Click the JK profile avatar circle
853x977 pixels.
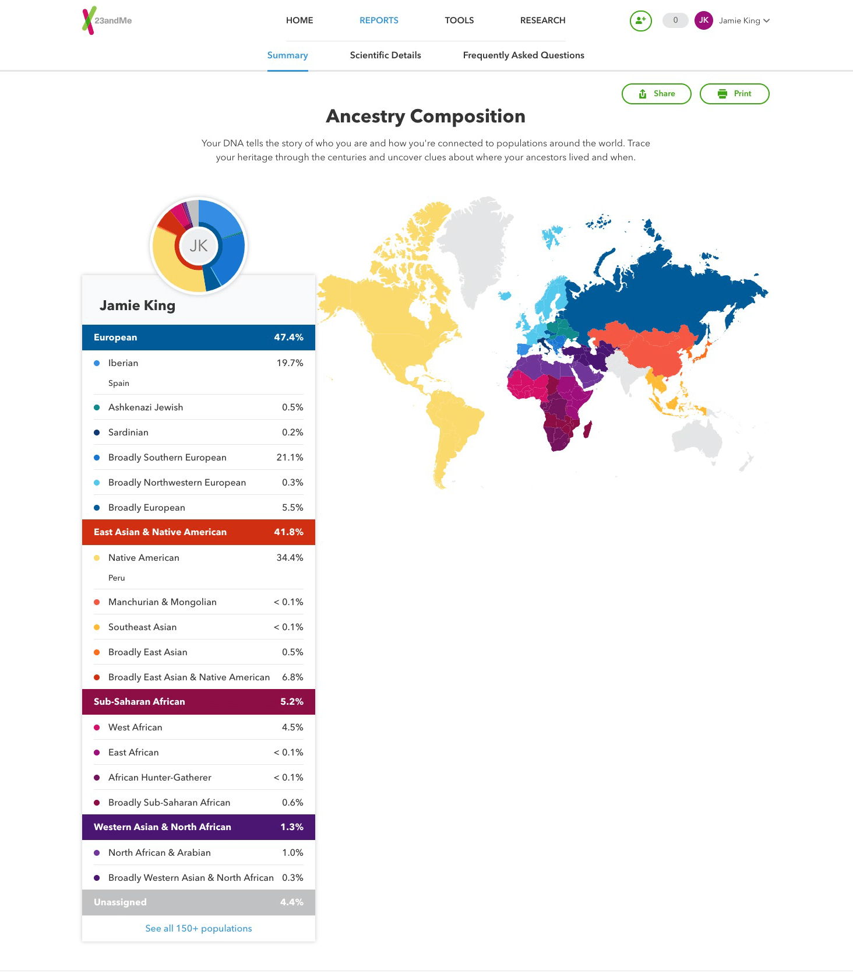pos(703,20)
